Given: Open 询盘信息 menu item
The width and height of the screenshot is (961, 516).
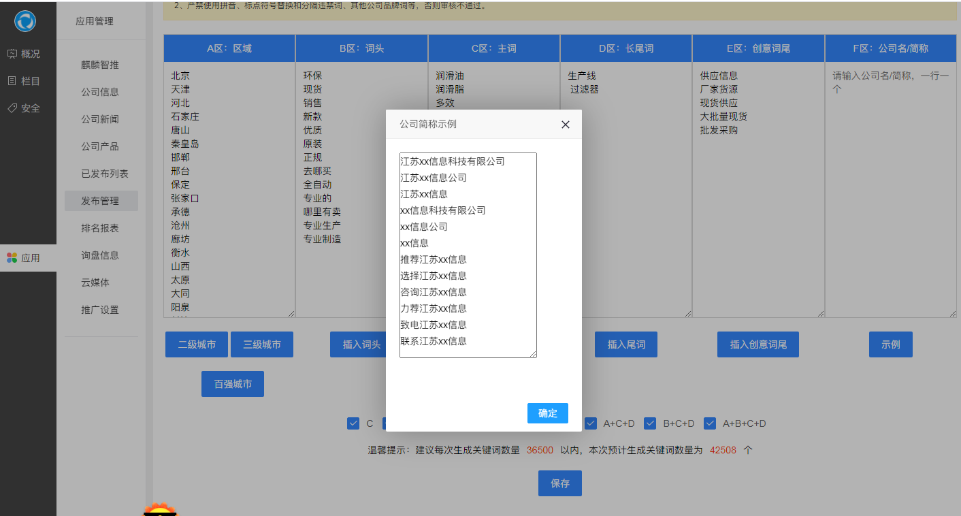Looking at the screenshot, I should (x=101, y=255).
